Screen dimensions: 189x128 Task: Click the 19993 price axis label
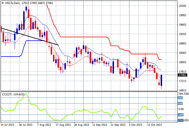[x=182, y=15]
